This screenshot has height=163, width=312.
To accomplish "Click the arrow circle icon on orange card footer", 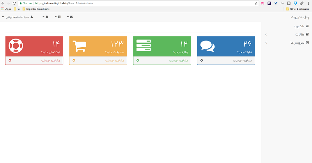I will tap(74, 60).
